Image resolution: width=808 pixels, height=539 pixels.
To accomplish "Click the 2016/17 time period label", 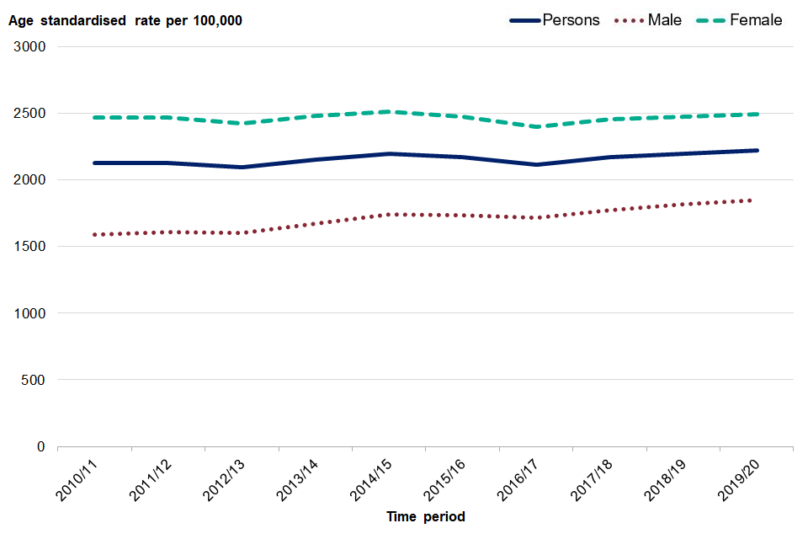I will click(x=520, y=477).
